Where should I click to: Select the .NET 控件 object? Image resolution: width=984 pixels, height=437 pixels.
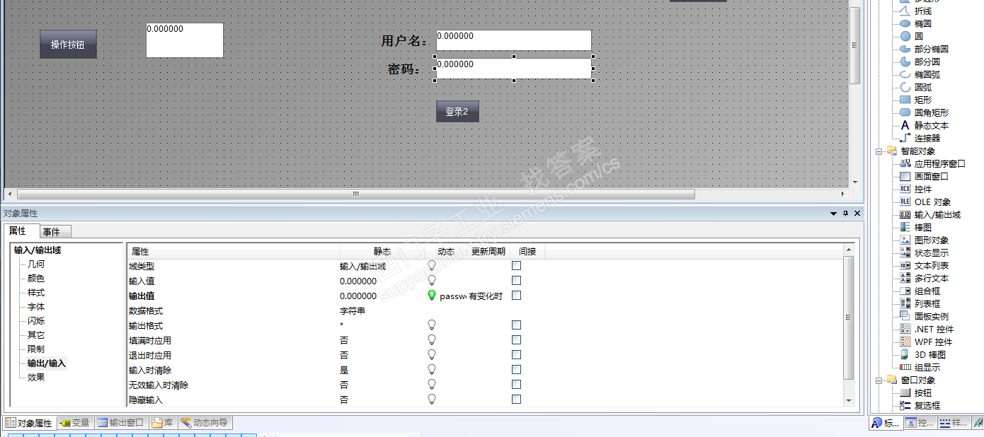click(x=934, y=329)
